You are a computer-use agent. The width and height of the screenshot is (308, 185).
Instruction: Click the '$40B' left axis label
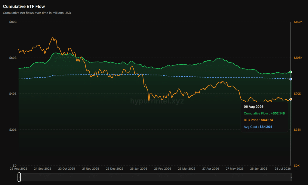click(x=13, y=94)
